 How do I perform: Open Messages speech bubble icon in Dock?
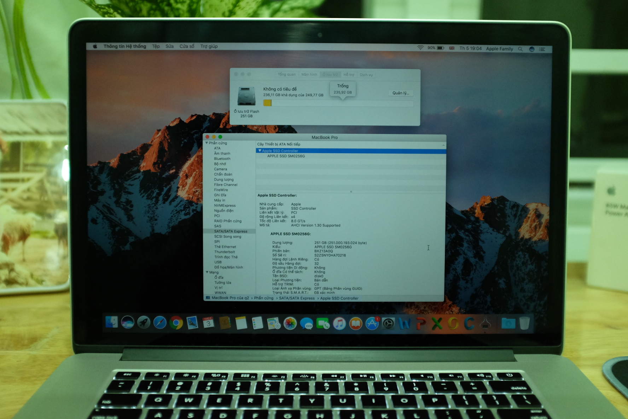306,323
